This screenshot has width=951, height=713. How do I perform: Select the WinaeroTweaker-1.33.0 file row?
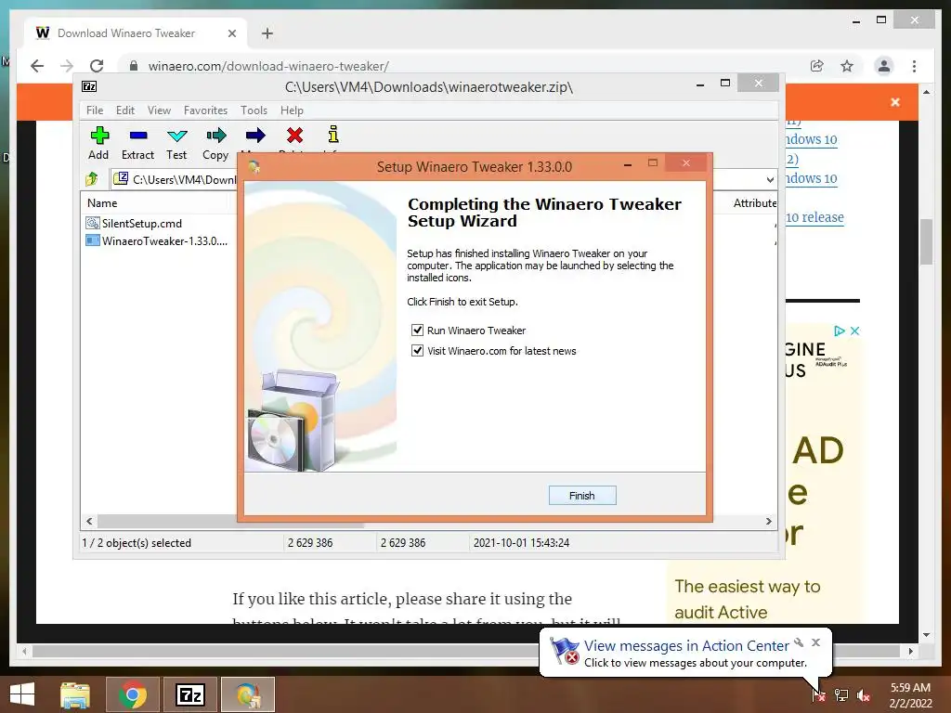[x=156, y=241]
